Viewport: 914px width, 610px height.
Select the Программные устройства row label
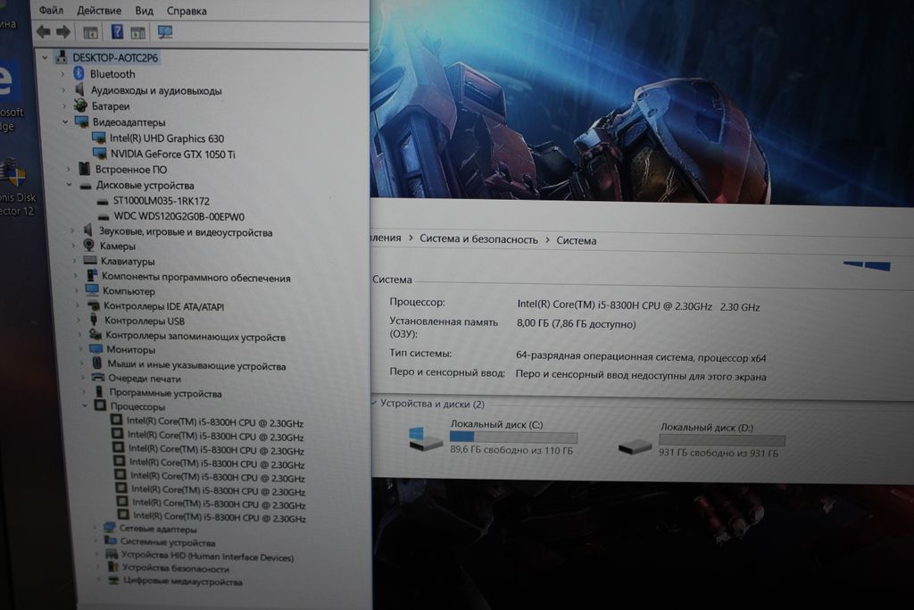[x=165, y=393]
